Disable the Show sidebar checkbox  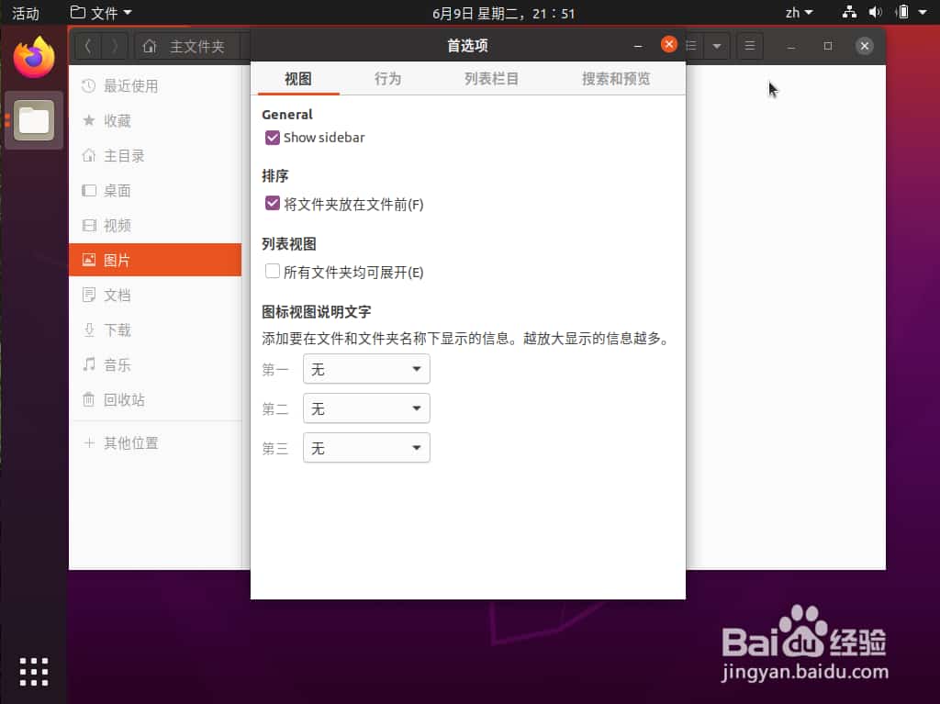[x=272, y=137]
